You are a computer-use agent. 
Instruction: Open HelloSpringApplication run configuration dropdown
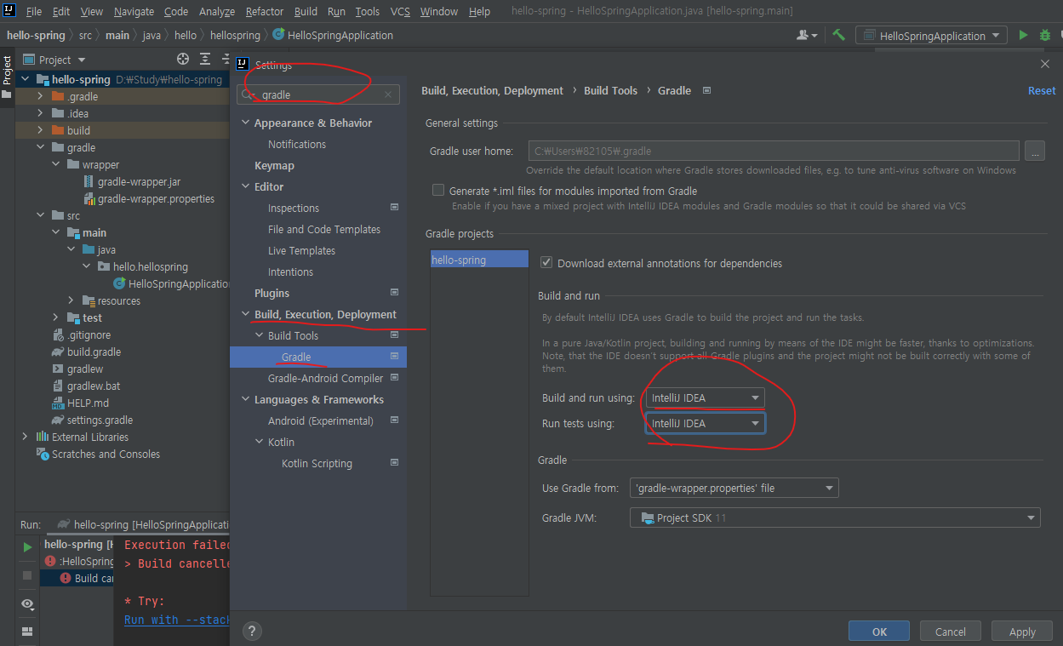click(931, 35)
